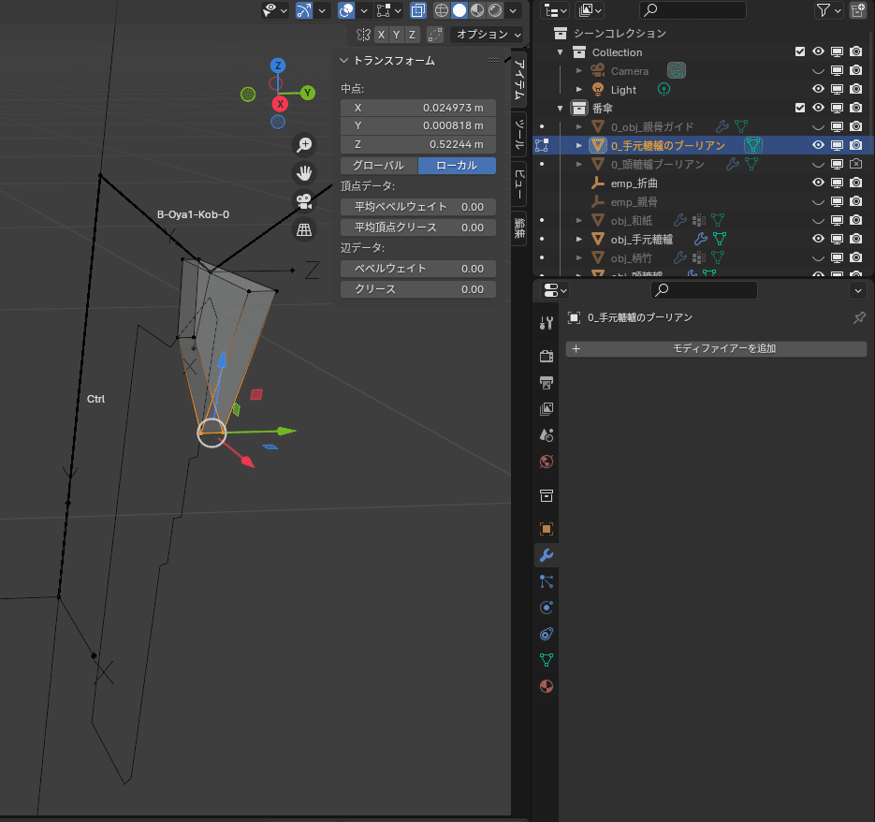Select material preview viewport shading
875x822 pixels.
point(477,10)
